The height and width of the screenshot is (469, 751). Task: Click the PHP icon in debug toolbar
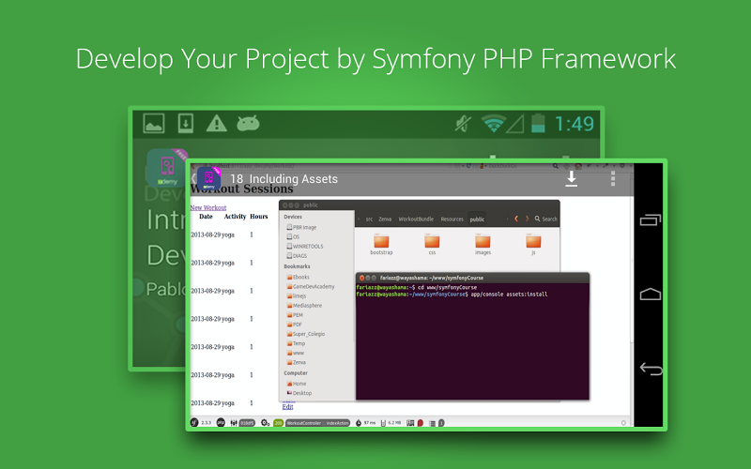click(221, 423)
